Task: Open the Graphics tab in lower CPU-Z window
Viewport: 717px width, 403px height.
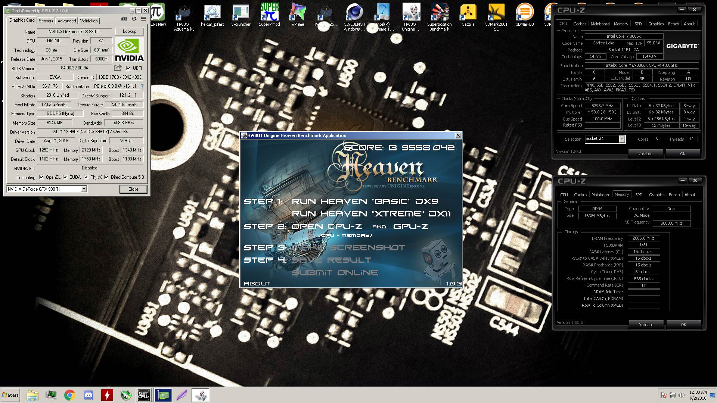Action: 657,195
